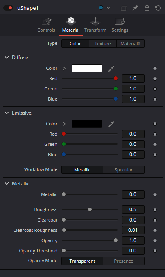Pin the uShape1 inspector panel
Image resolution: width=165 pixels, height=277 pixels.
pyautogui.click(x=135, y=8)
